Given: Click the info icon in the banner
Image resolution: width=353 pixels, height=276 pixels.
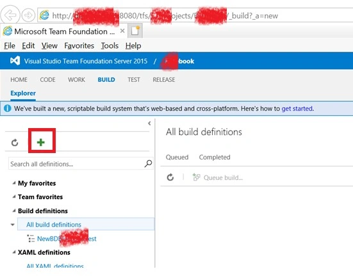Looking at the screenshot, I should coord(7,108).
